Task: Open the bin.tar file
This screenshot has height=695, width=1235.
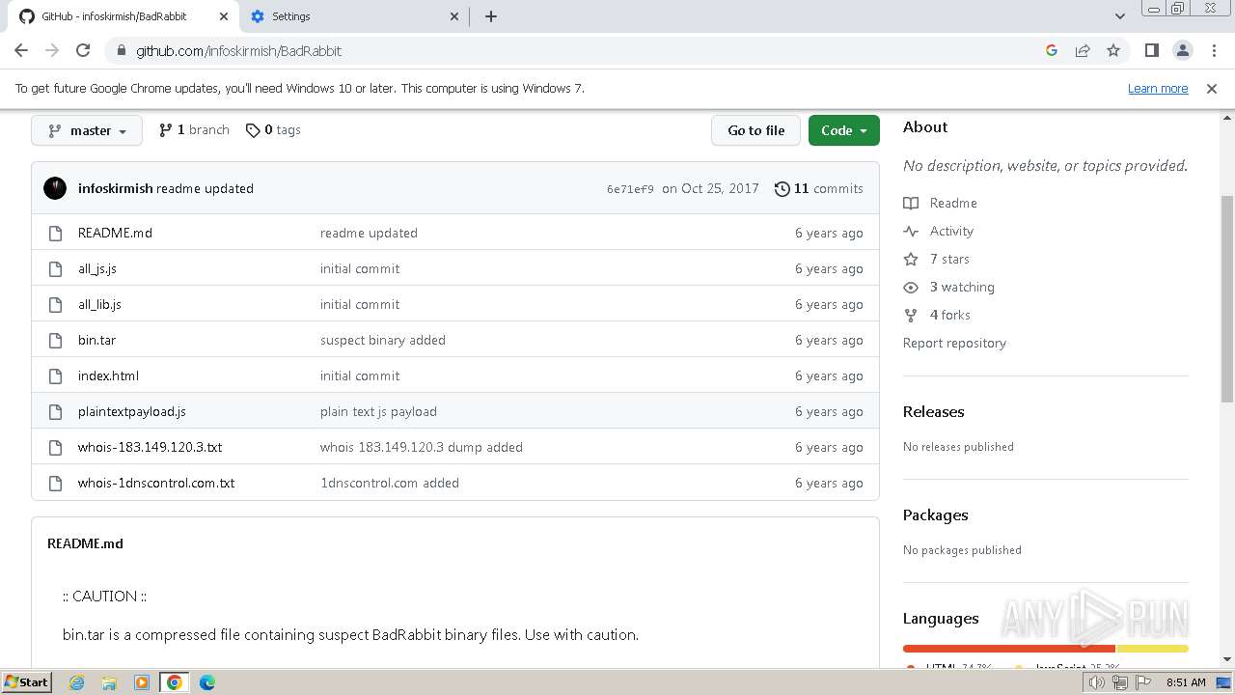Action: pyautogui.click(x=96, y=340)
